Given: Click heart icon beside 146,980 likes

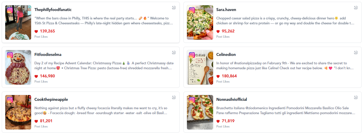Looking at the screenshot, I should pyautogui.click(x=36, y=76).
